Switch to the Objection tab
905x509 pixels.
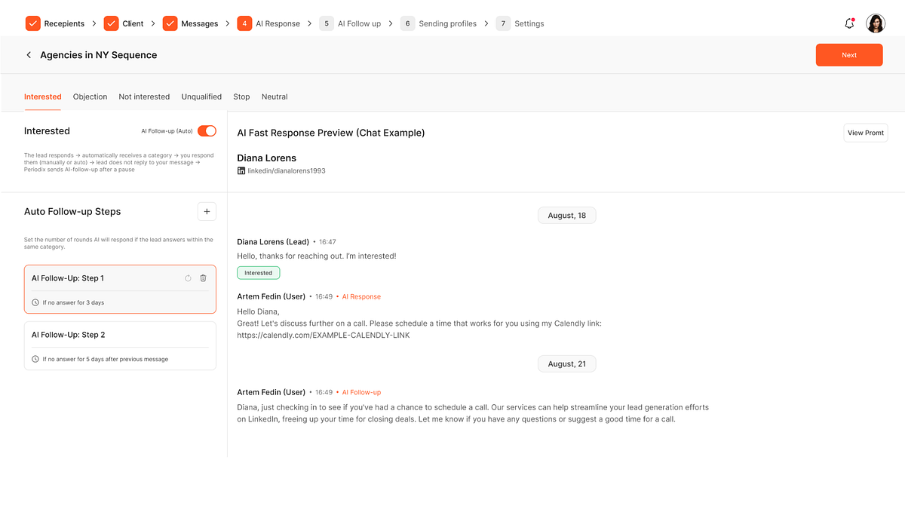90,97
